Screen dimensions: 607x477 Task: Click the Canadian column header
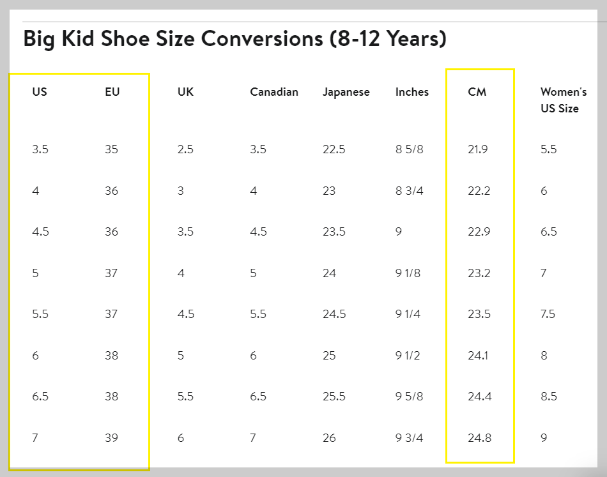click(274, 92)
